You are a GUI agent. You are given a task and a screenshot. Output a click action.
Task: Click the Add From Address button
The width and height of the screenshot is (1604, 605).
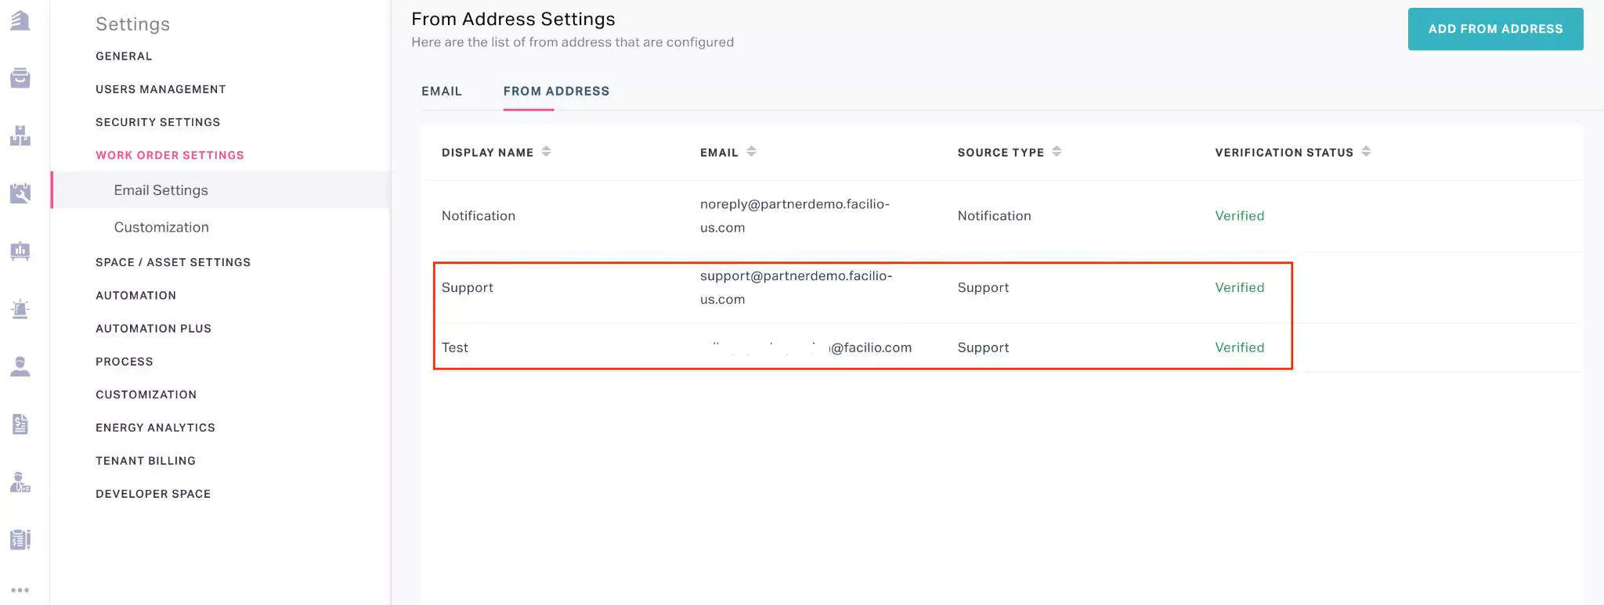(1495, 29)
